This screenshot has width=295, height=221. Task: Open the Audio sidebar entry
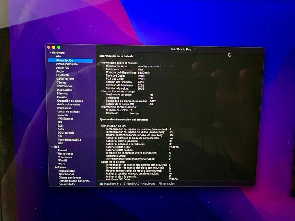click(x=60, y=71)
